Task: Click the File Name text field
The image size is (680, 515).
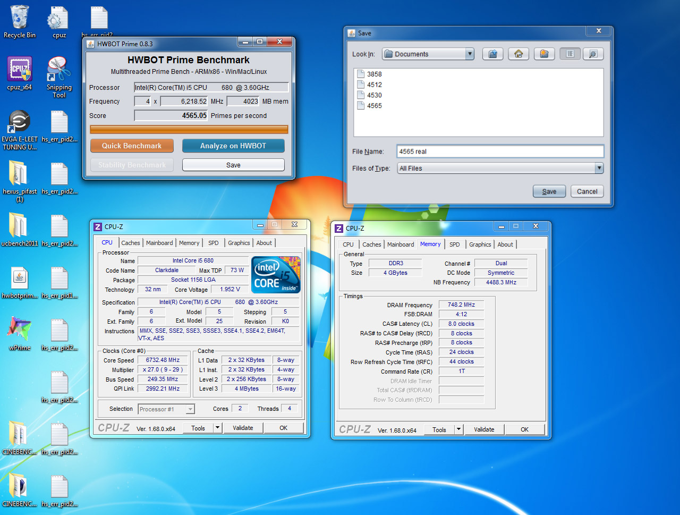Action: (x=499, y=151)
